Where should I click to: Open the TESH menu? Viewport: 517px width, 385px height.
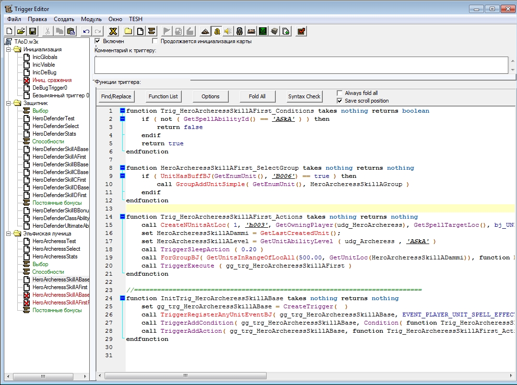(136, 19)
